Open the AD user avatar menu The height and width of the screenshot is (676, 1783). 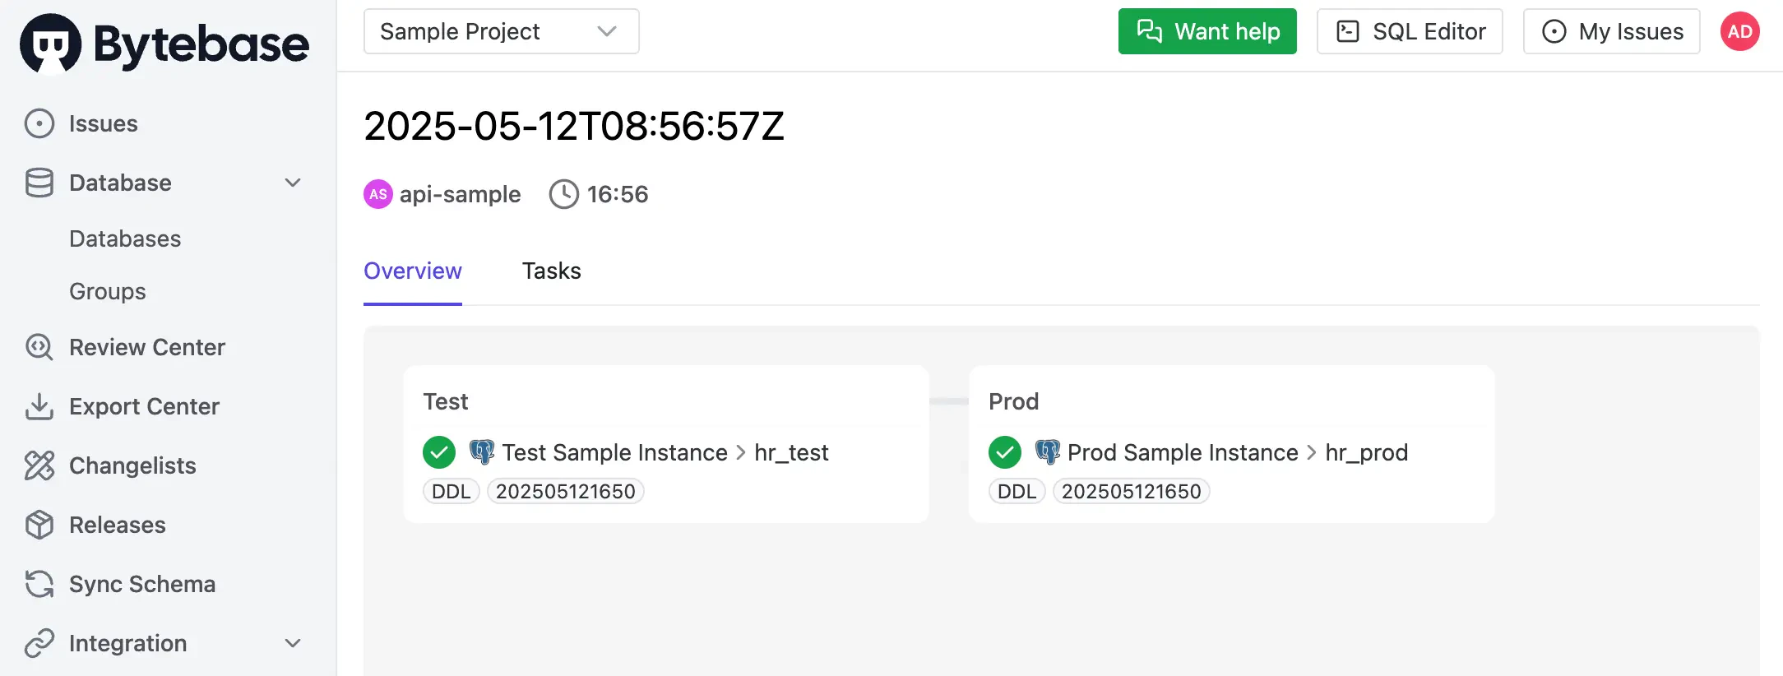click(x=1740, y=31)
